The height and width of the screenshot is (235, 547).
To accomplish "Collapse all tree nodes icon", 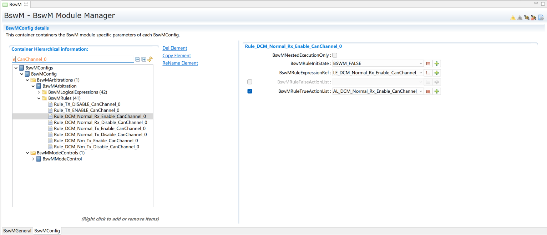I will tap(137, 60).
